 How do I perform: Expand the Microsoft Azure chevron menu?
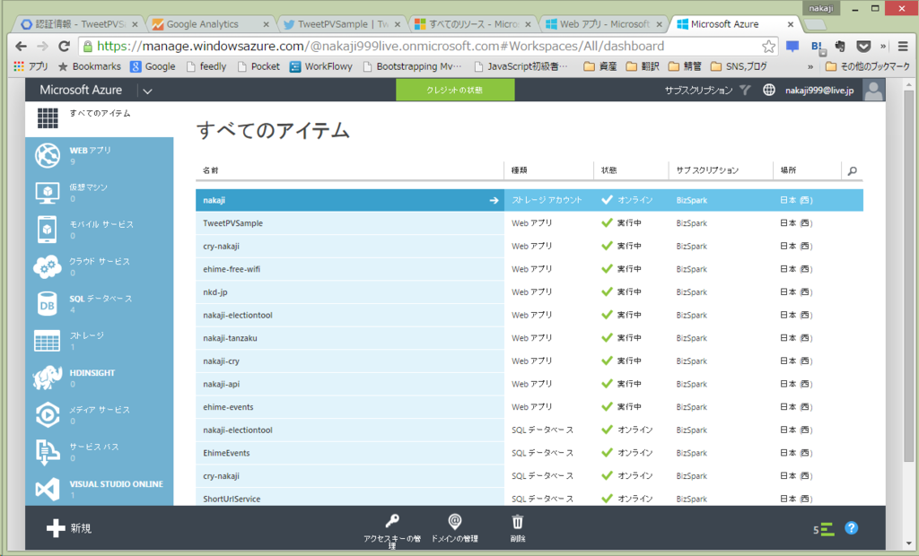[147, 90]
